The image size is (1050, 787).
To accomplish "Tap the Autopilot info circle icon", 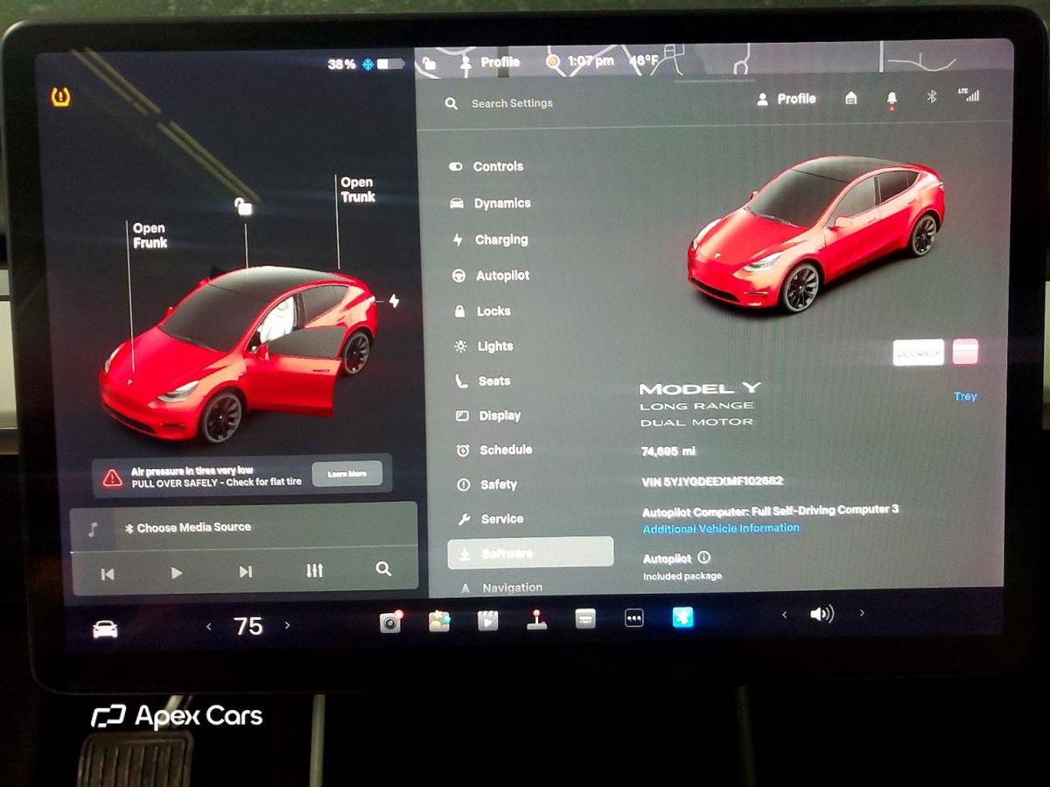I will [704, 557].
